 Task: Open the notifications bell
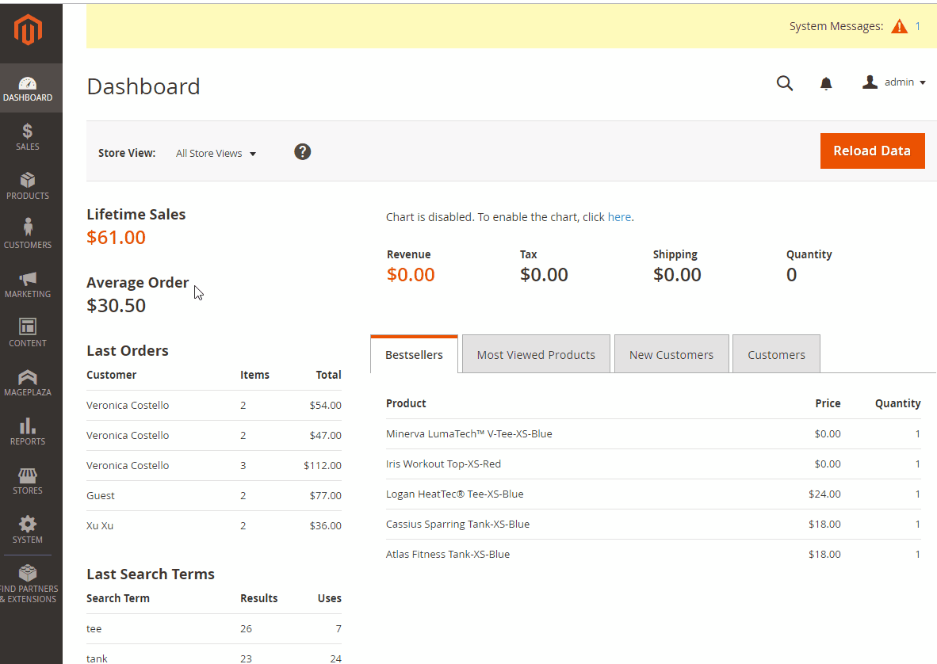pyautogui.click(x=826, y=83)
